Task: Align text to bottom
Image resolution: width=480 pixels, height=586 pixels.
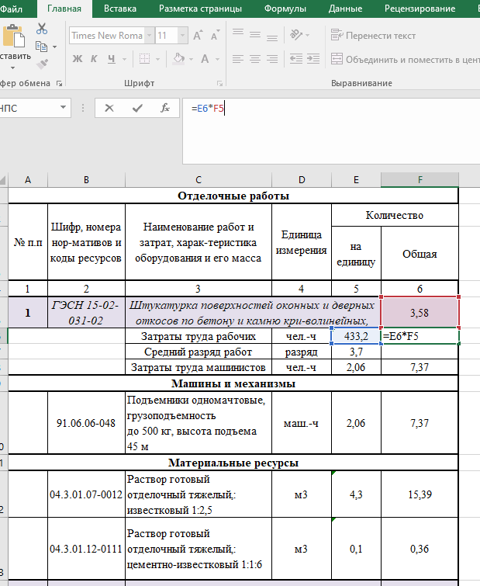Action: tap(272, 37)
